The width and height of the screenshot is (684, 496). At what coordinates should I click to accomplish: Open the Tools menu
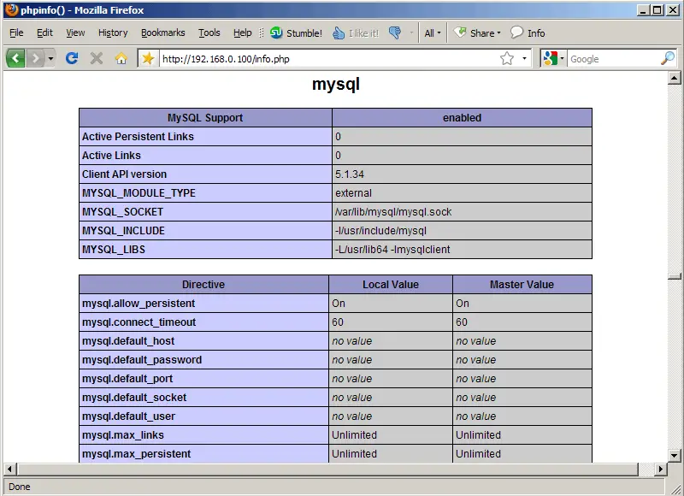pos(209,32)
